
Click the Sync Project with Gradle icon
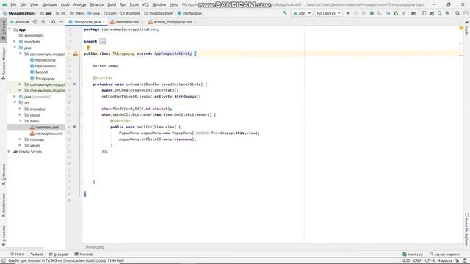432,13
